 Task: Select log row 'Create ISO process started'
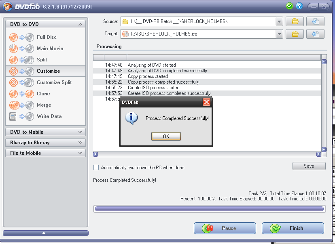click(207, 87)
